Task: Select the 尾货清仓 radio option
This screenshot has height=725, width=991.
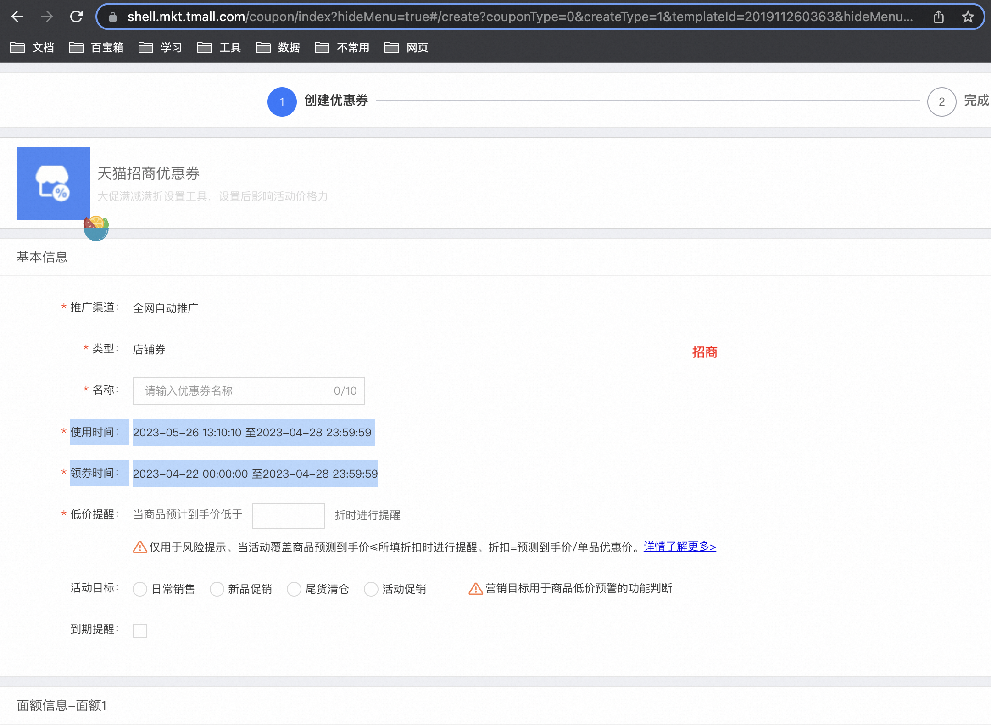Action: (x=294, y=589)
